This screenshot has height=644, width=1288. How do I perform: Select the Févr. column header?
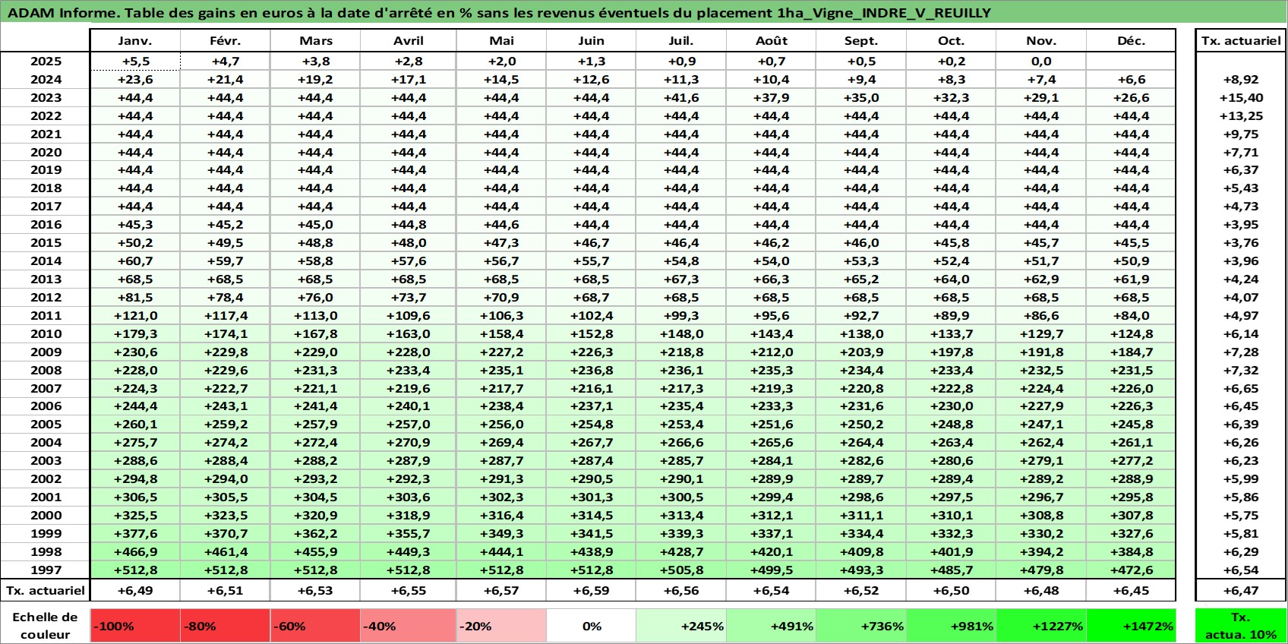(x=226, y=41)
